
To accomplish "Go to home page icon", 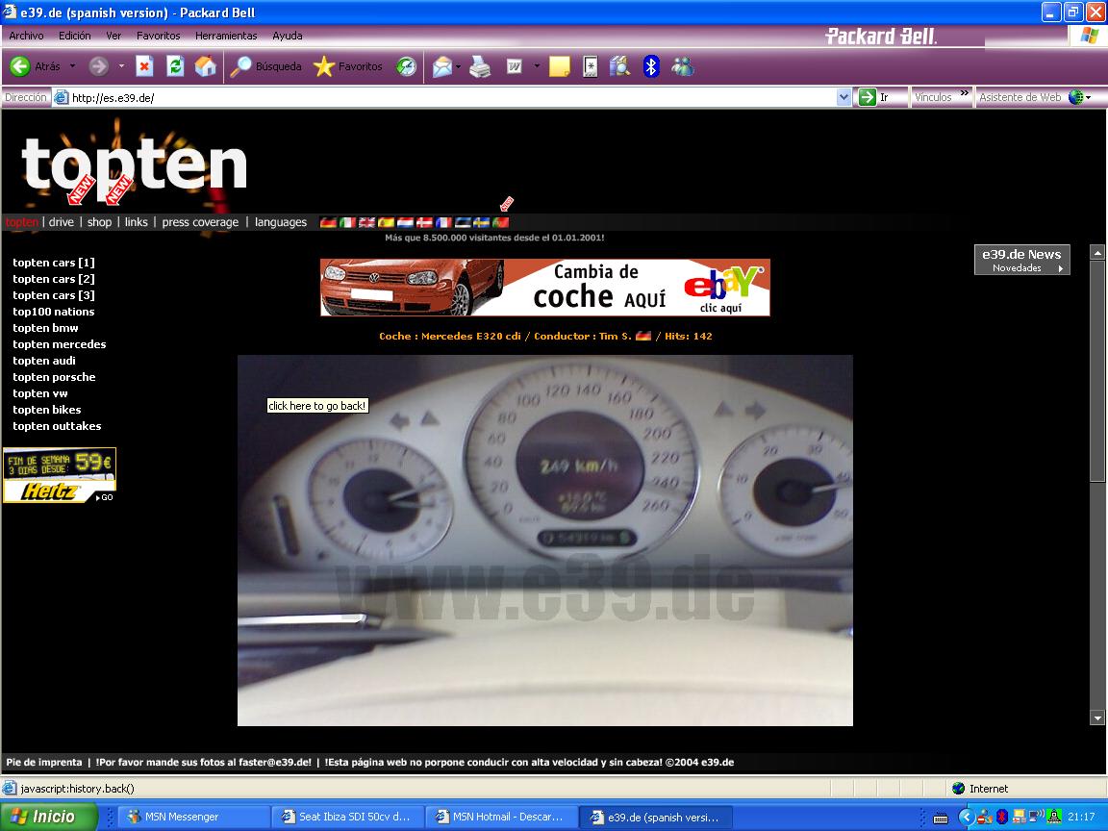I will 206,66.
